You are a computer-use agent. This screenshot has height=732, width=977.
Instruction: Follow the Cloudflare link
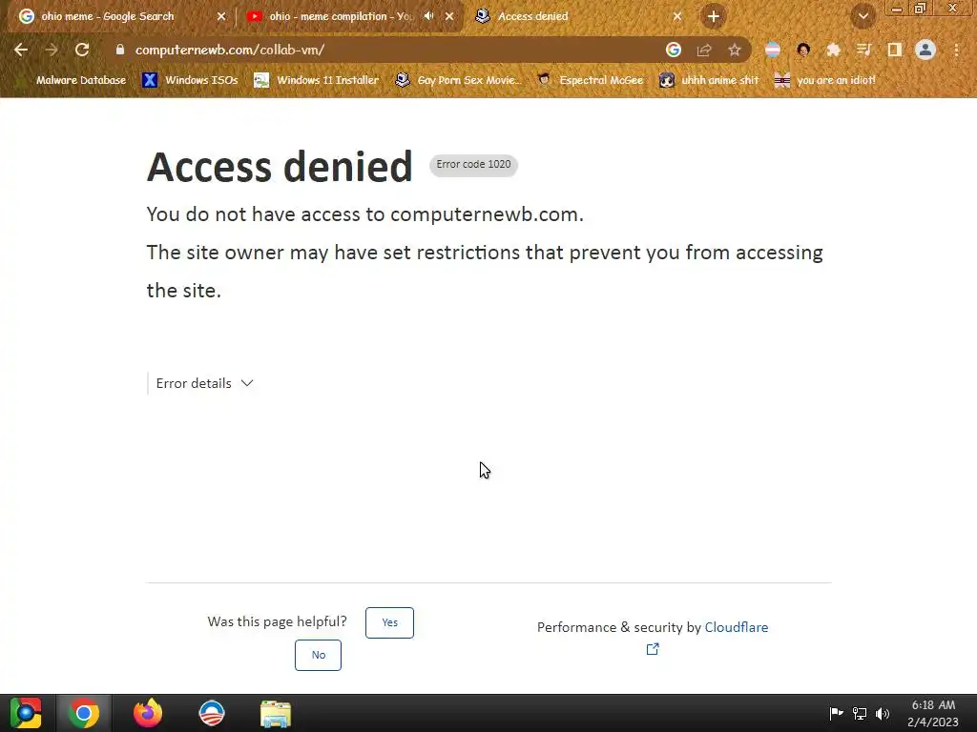point(737,627)
